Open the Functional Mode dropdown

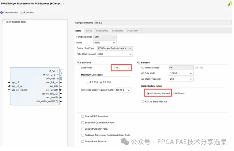105,37
